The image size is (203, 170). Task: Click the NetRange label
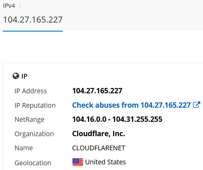(x=29, y=120)
